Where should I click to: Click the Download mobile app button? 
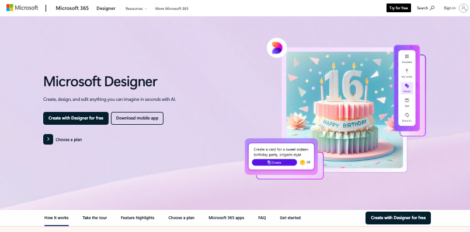(137, 118)
